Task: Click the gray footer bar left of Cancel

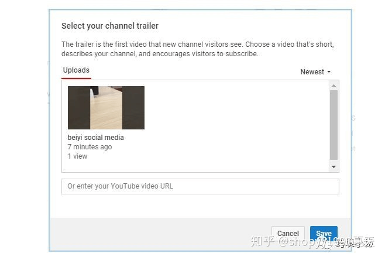Action: coord(158,233)
